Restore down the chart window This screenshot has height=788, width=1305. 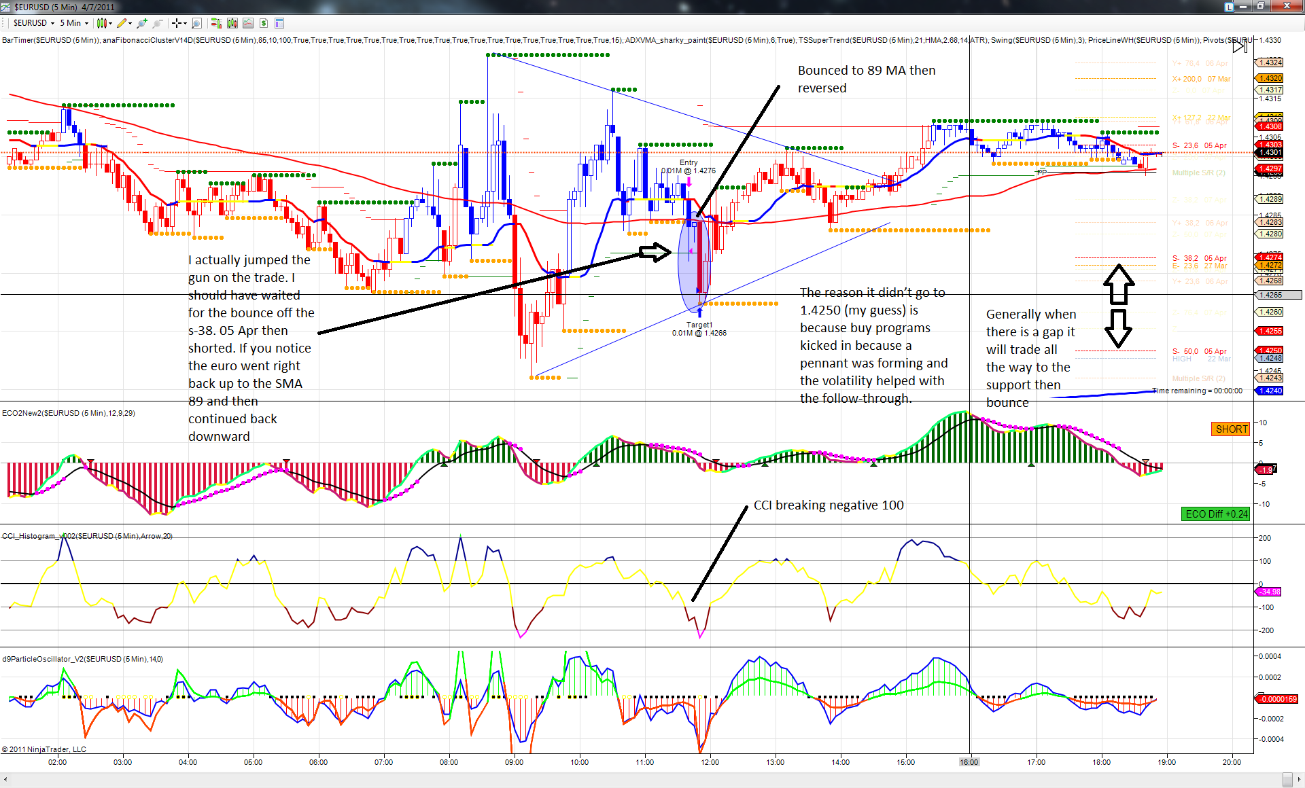[1261, 6]
